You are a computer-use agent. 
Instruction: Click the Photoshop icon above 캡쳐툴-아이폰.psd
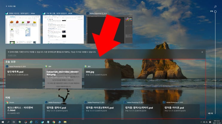[164, 102]
